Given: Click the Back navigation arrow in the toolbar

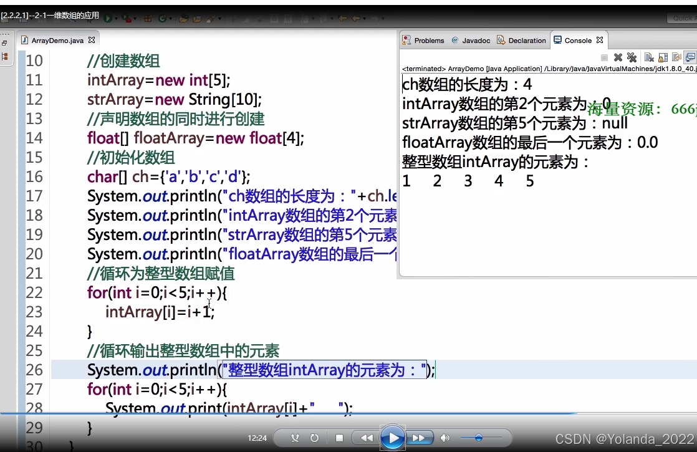Looking at the screenshot, I should click(355, 18).
